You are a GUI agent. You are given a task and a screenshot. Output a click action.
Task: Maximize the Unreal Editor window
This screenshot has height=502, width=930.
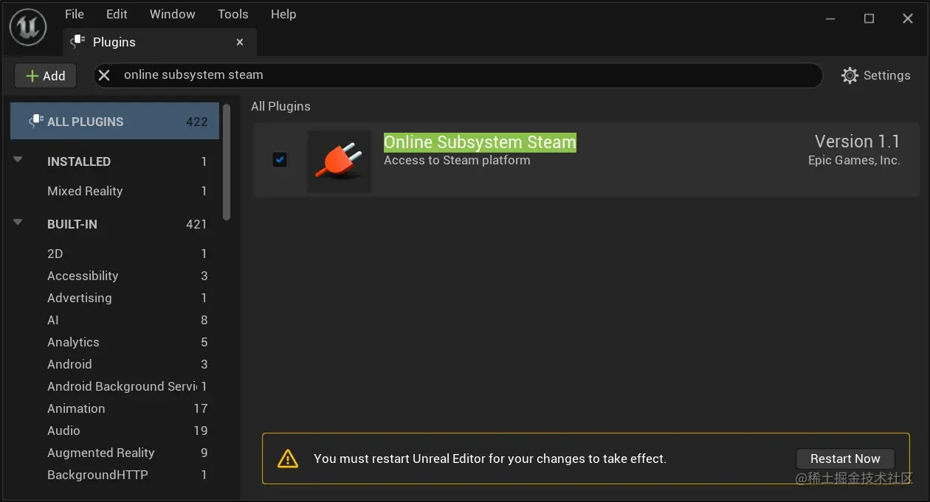(869, 18)
